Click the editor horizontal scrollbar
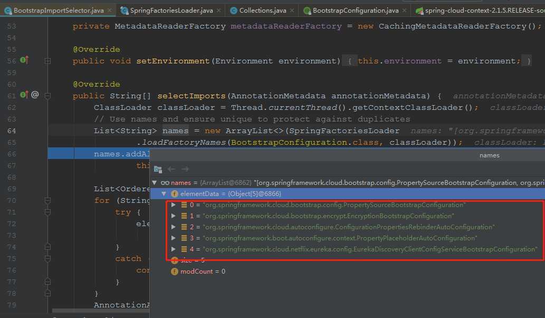545x318 pixels. [101, 311]
